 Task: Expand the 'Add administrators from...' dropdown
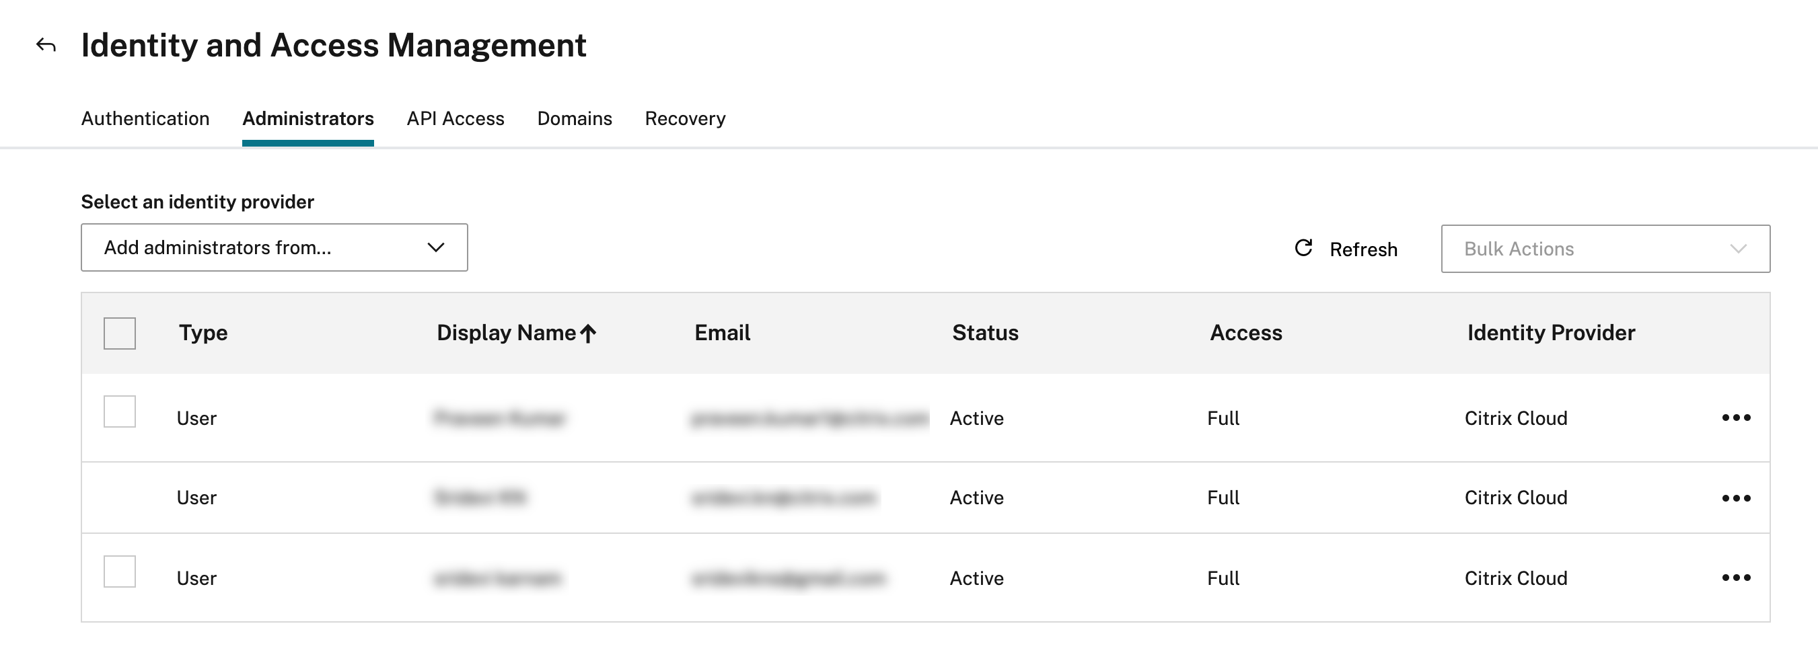point(275,247)
